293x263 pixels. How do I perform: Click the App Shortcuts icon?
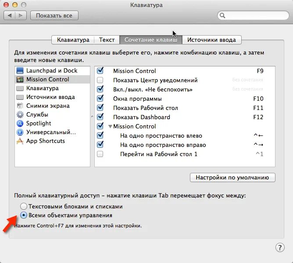(x=20, y=141)
